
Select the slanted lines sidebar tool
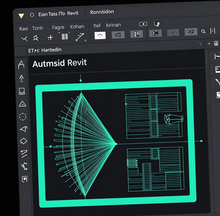(x=24, y=153)
